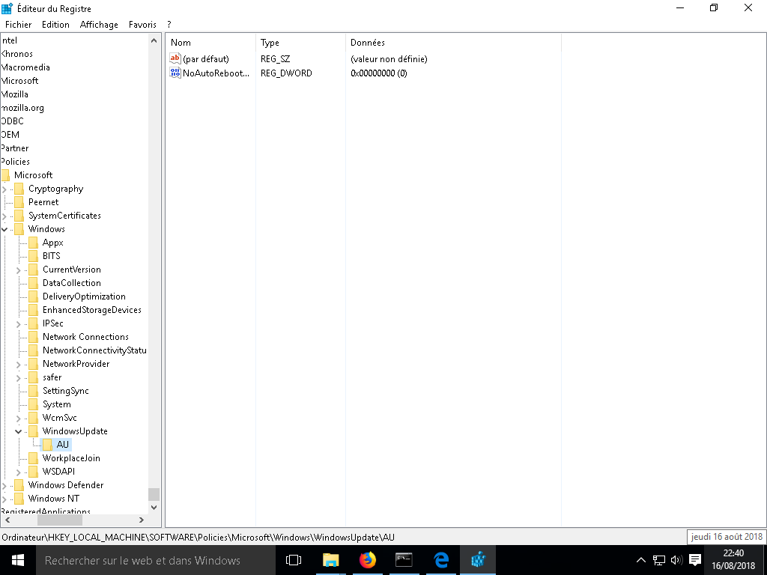767x575 pixels.
Task: Open Command Prompt from taskbar
Action: coord(404,560)
